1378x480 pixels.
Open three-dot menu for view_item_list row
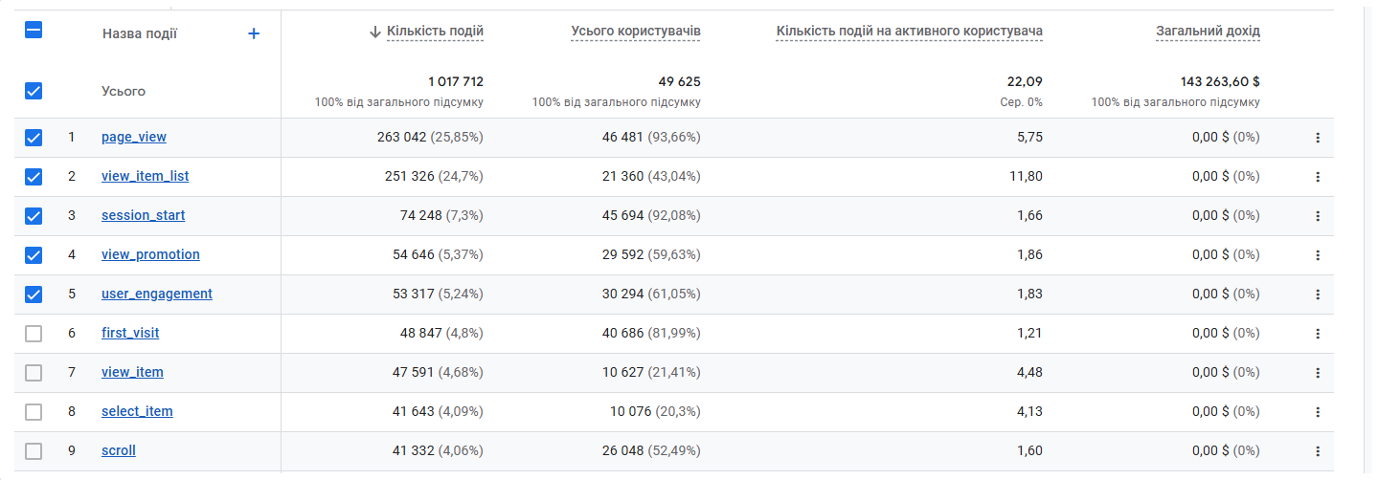click(x=1318, y=177)
